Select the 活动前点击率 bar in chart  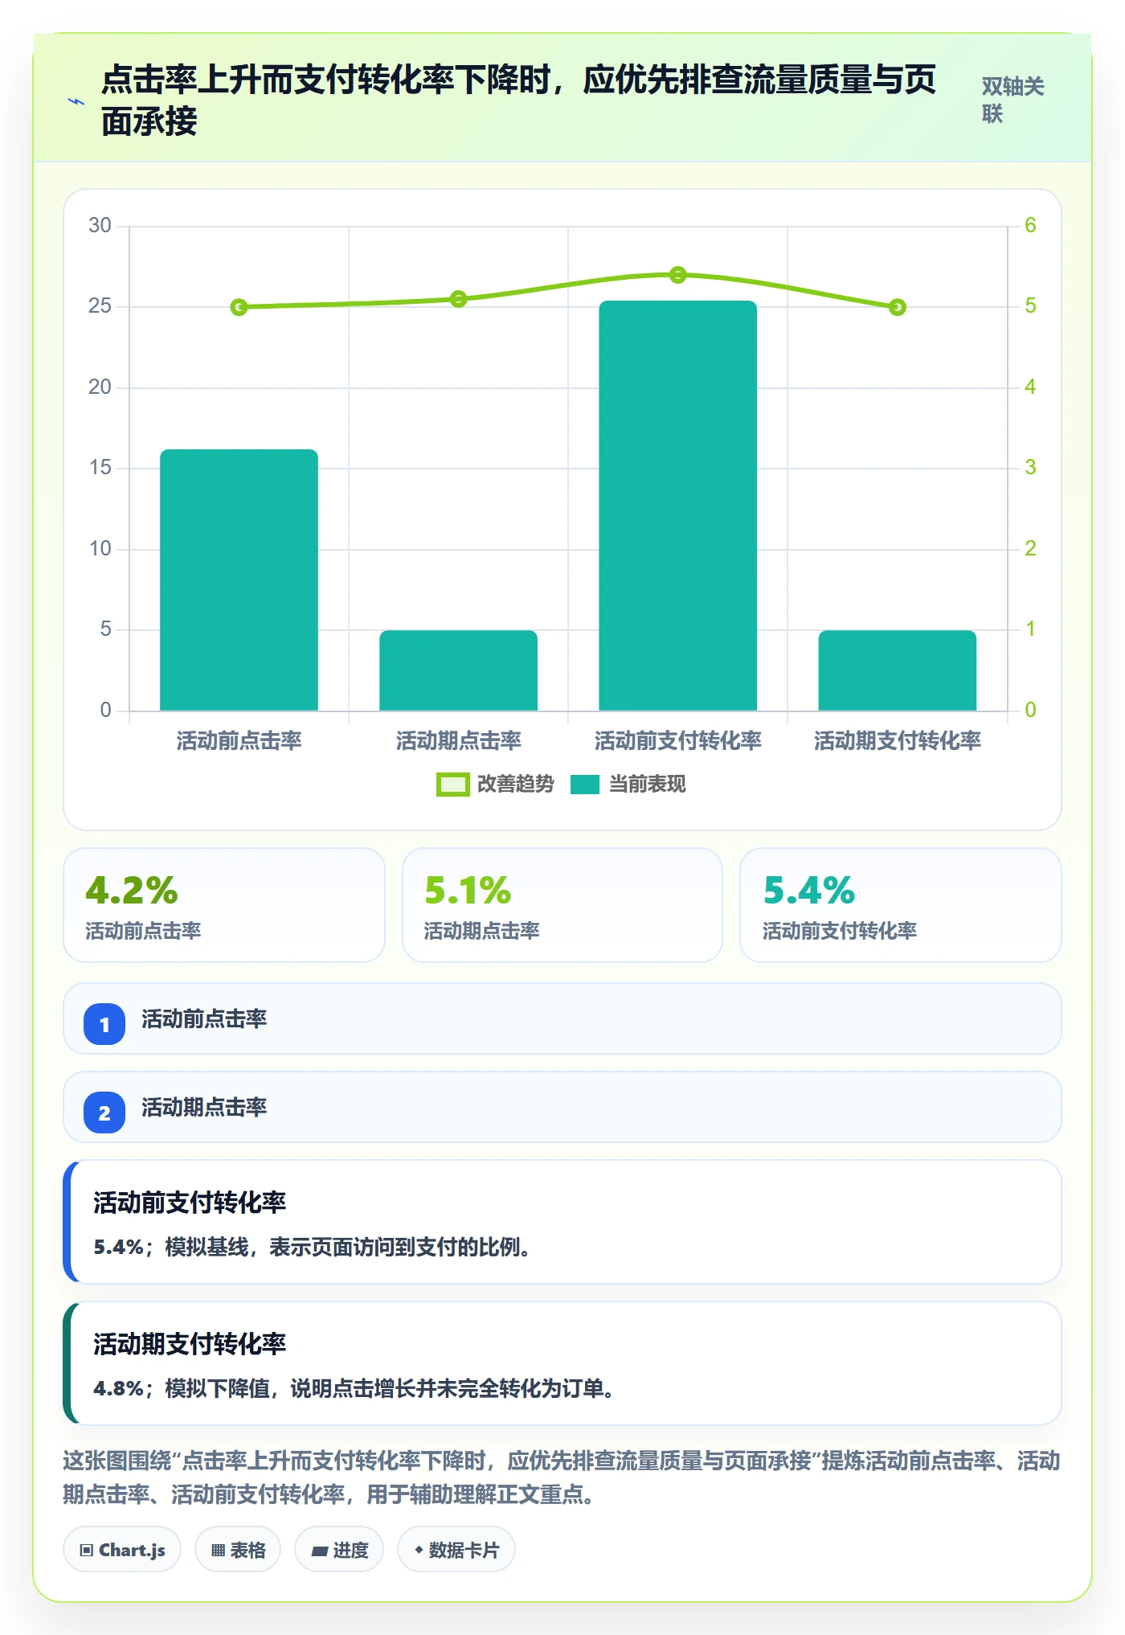239,580
